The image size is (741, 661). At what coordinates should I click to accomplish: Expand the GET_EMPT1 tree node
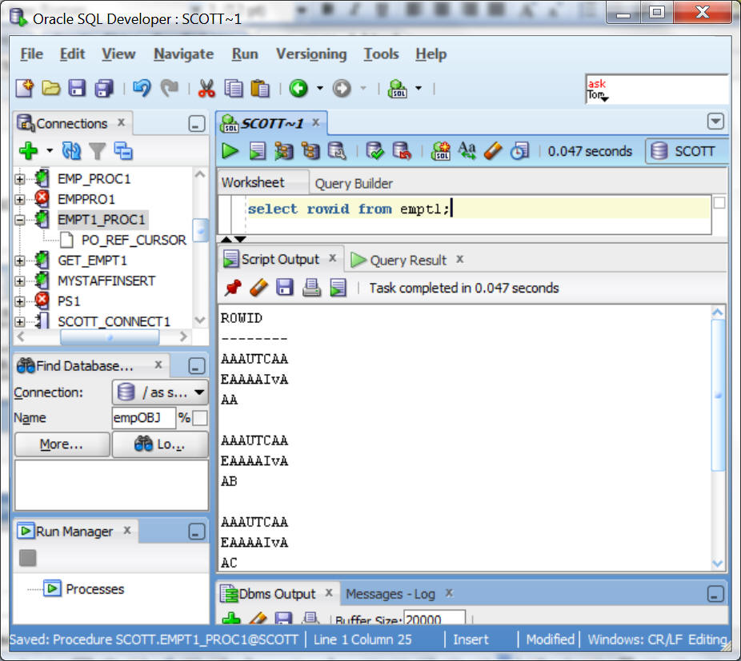tap(20, 261)
